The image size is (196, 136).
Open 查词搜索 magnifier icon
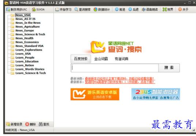(x=76, y=9)
